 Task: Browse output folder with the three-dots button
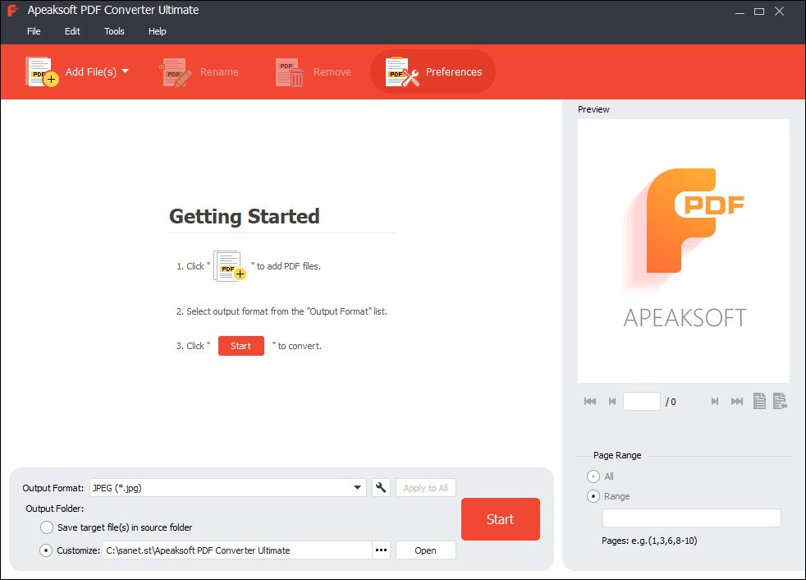tap(381, 550)
